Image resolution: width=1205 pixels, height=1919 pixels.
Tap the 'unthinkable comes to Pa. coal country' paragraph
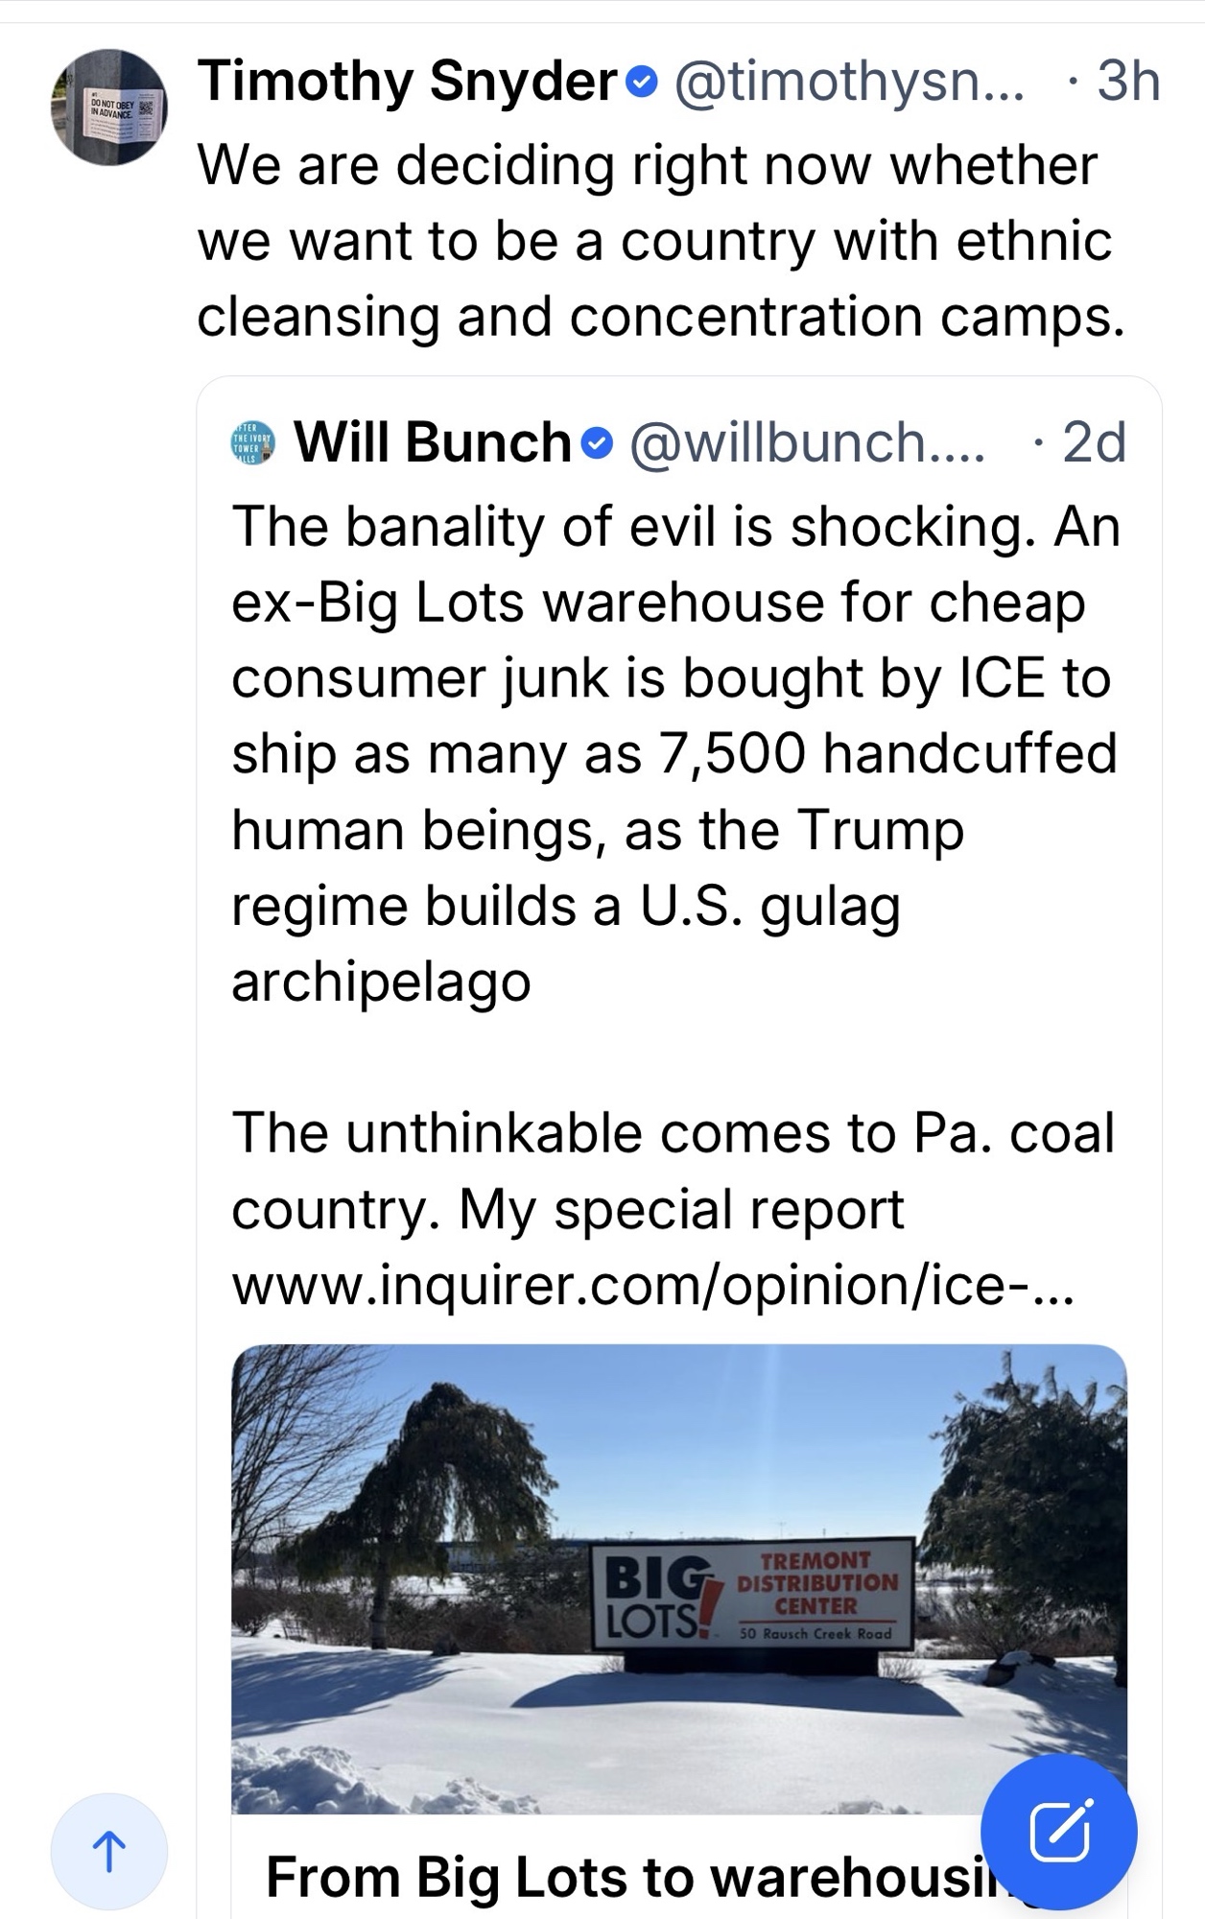[672, 1171]
